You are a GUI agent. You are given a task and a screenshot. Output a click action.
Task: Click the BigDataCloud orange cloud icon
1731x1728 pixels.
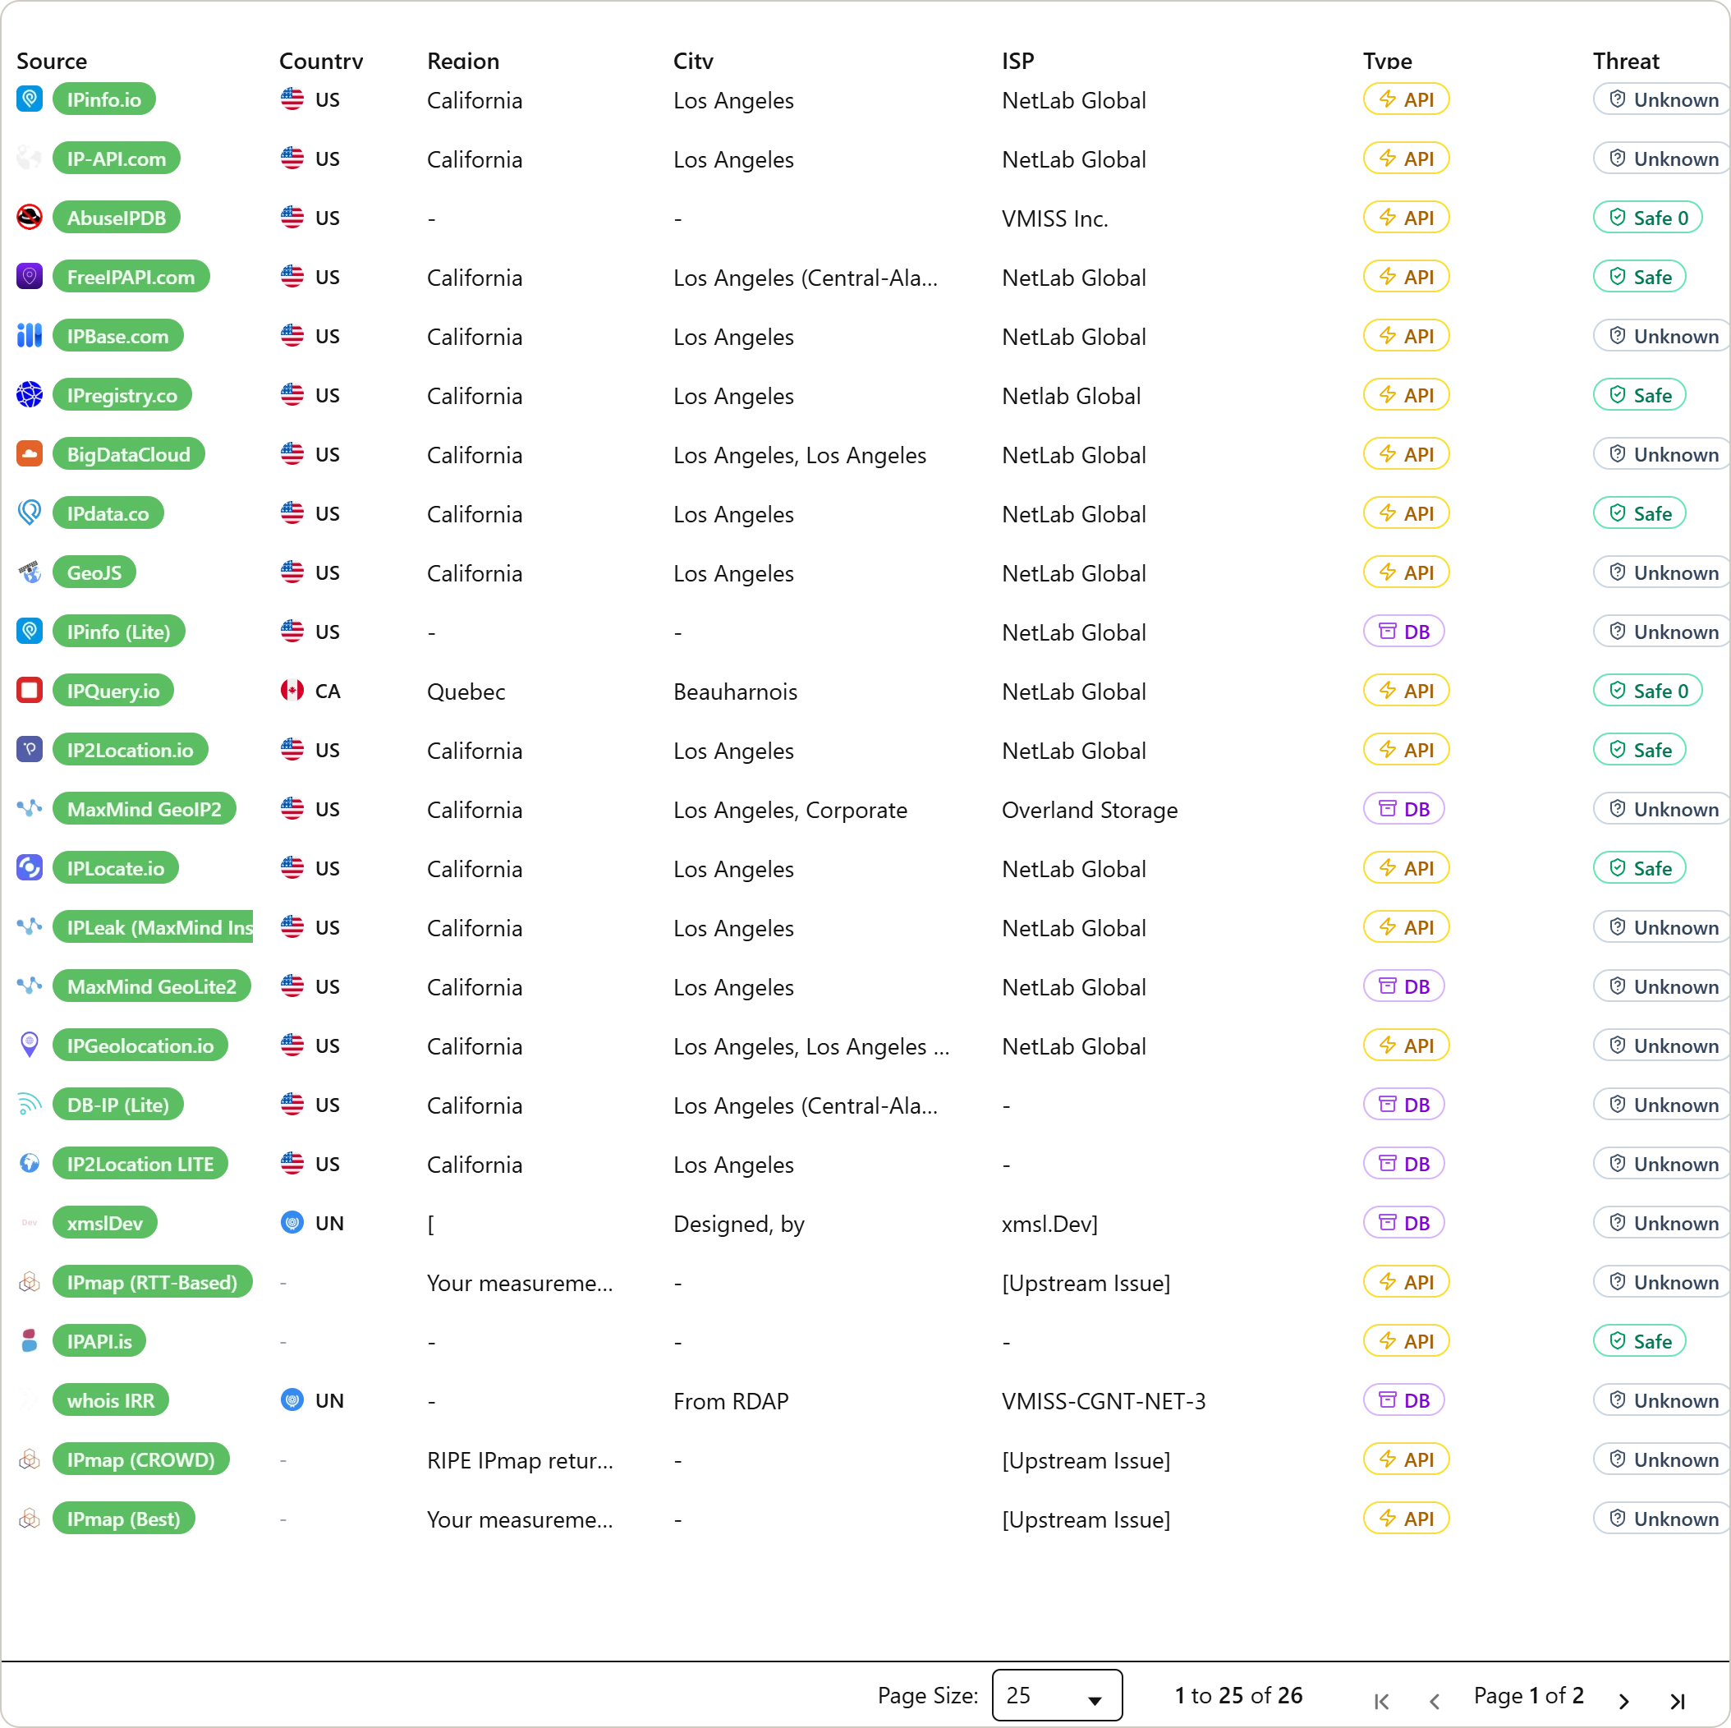click(x=30, y=453)
